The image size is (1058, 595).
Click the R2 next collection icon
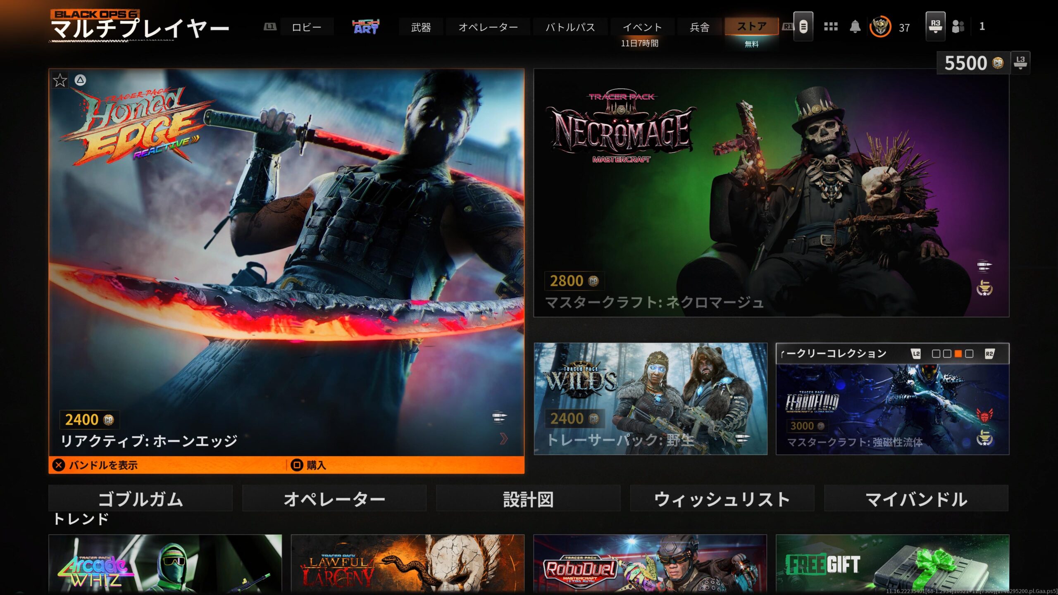pos(989,354)
